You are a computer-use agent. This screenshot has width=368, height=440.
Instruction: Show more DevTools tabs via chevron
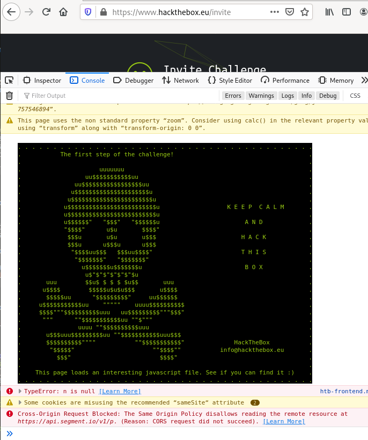click(364, 81)
